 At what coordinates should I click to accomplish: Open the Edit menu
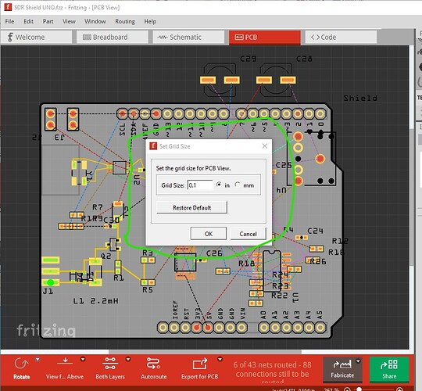[x=29, y=21]
